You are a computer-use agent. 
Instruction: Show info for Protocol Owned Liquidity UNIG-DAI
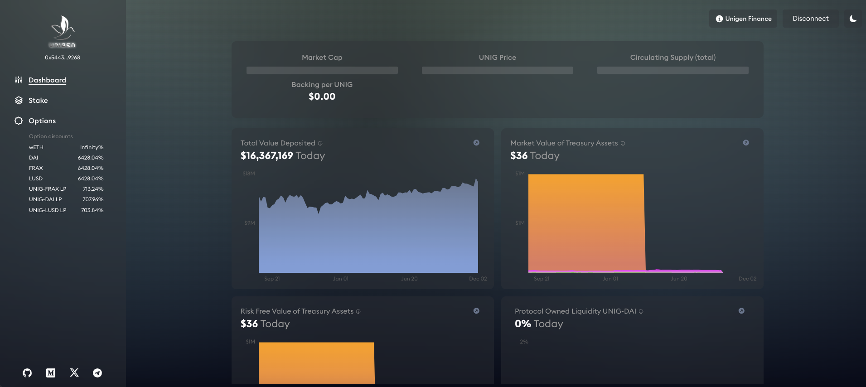641,311
